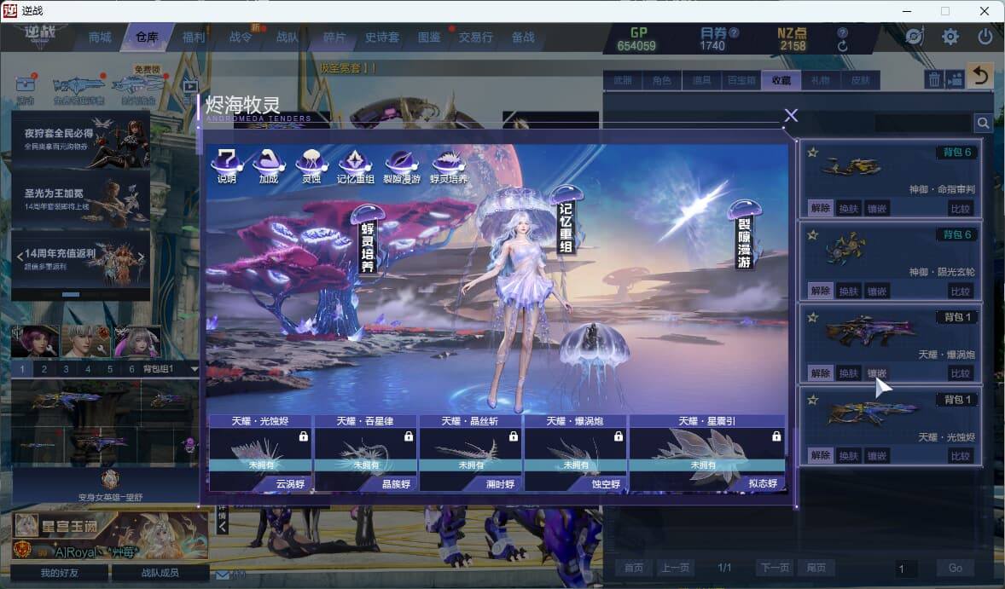
Task: Switch to the 商城 tab
Action: click(x=100, y=38)
